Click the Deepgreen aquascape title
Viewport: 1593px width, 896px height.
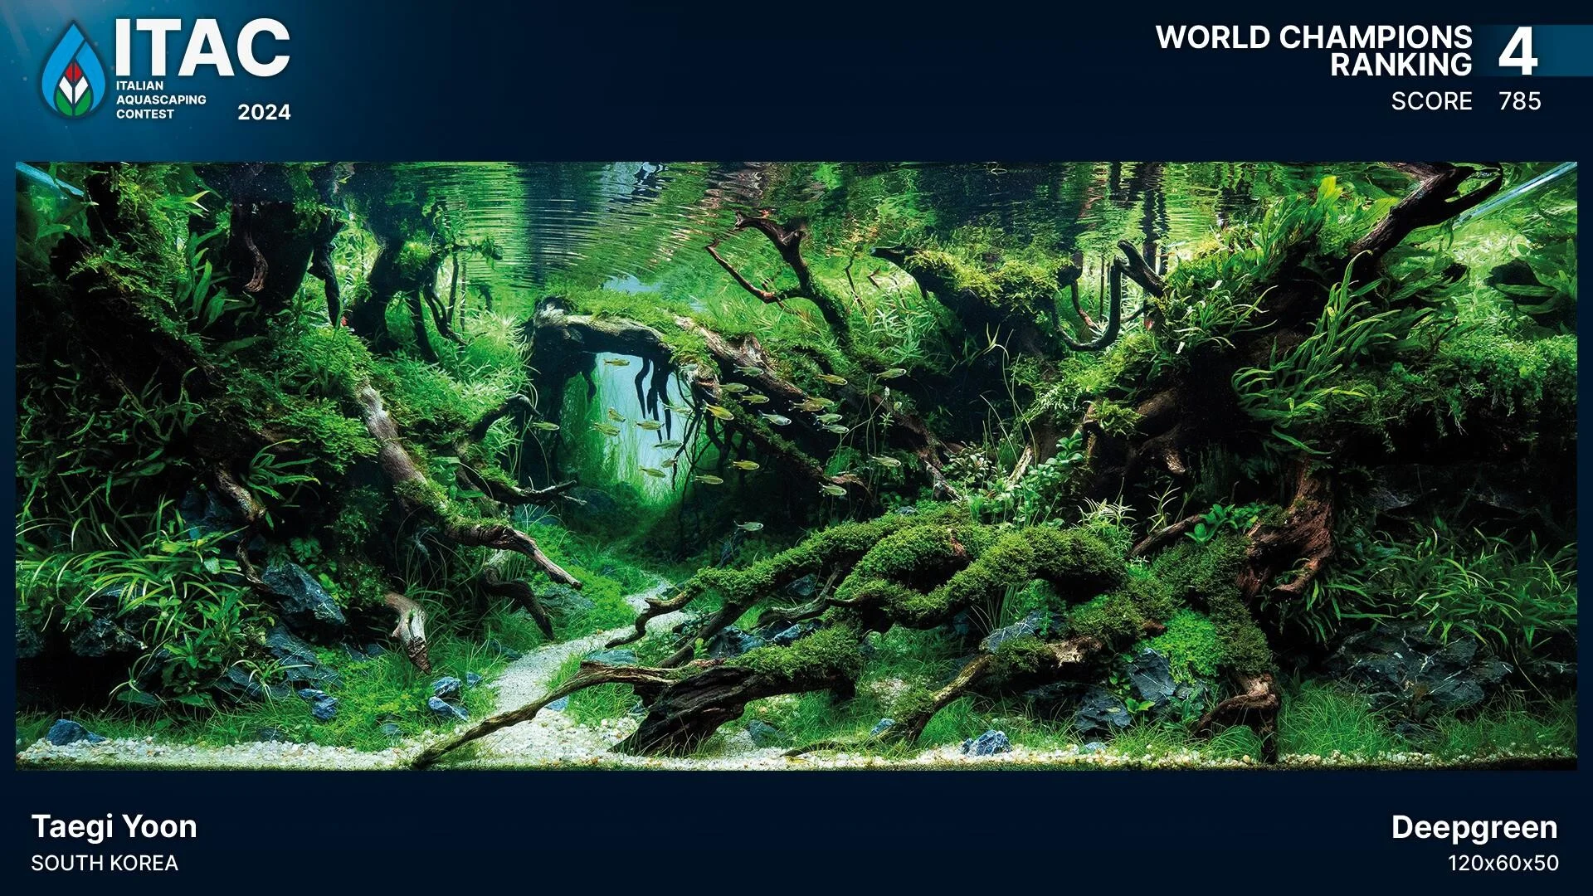1474,827
